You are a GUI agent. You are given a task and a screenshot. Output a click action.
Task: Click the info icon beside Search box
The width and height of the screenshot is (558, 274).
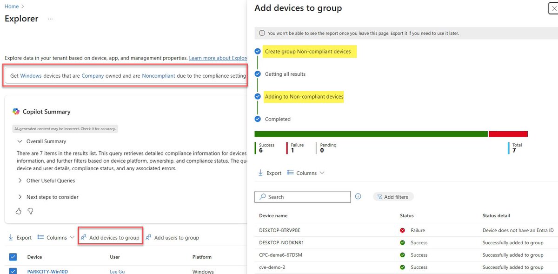[358, 196]
